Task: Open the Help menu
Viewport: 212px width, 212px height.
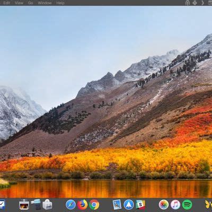Action: pyautogui.click(x=60, y=3)
